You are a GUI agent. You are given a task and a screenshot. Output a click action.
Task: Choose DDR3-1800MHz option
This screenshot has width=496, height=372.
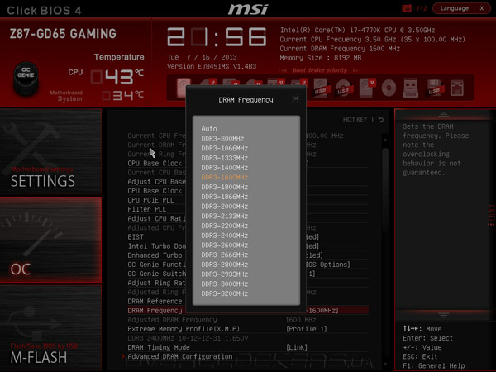tap(224, 187)
